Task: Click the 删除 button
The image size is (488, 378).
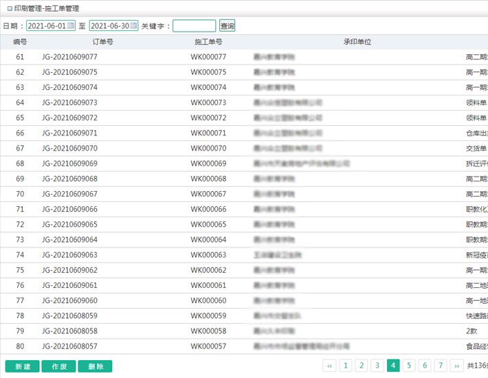Action: pos(95,366)
